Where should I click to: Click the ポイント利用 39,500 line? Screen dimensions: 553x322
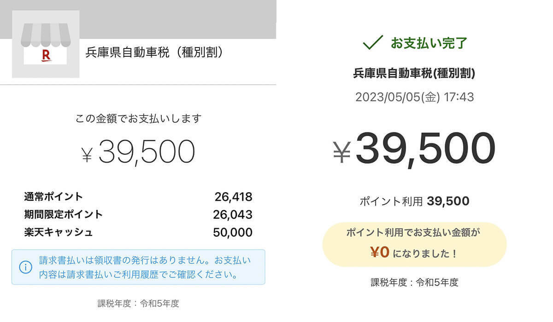click(414, 201)
